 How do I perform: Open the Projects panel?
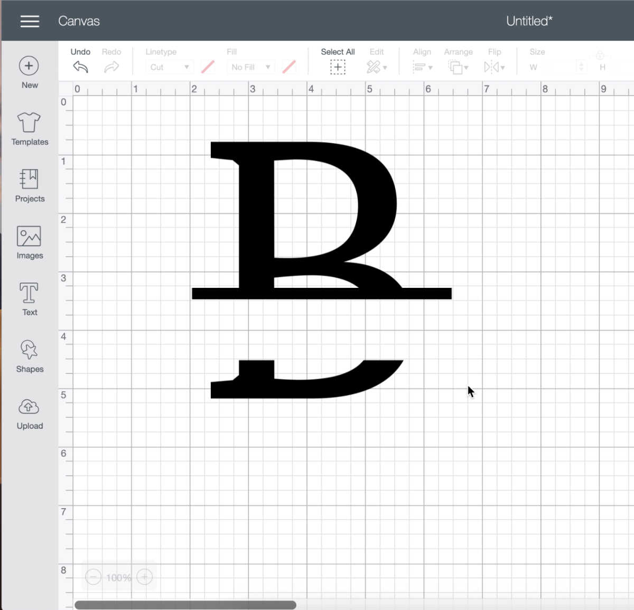(29, 180)
